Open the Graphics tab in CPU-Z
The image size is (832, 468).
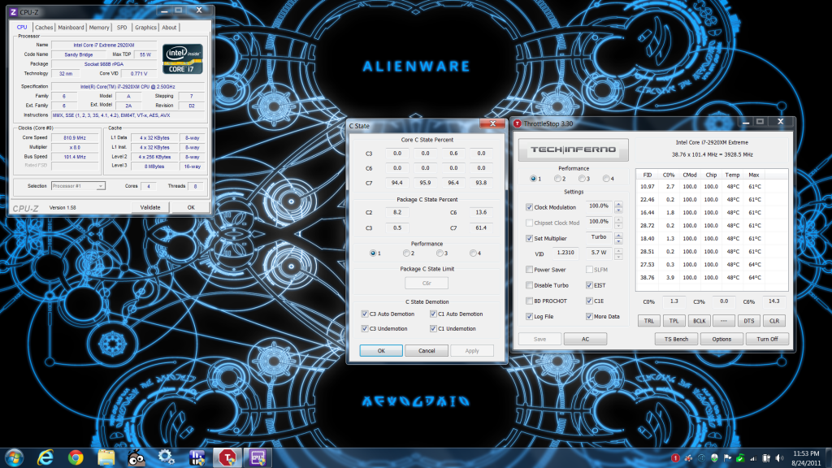pyautogui.click(x=145, y=28)
